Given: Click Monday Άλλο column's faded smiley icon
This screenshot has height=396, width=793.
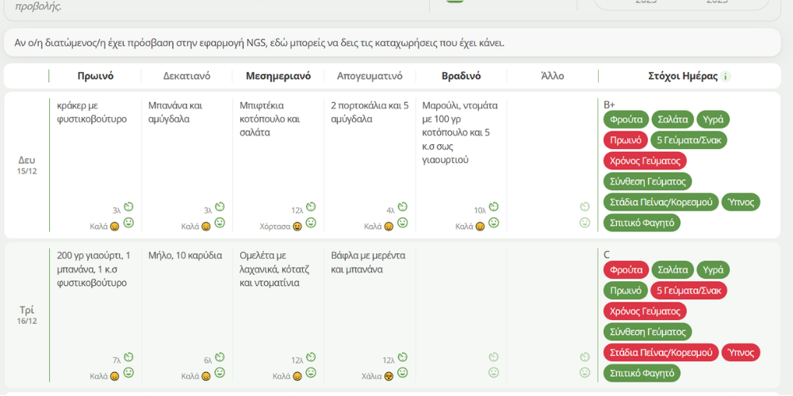Looking at the screenshot, I should point(584,223).
